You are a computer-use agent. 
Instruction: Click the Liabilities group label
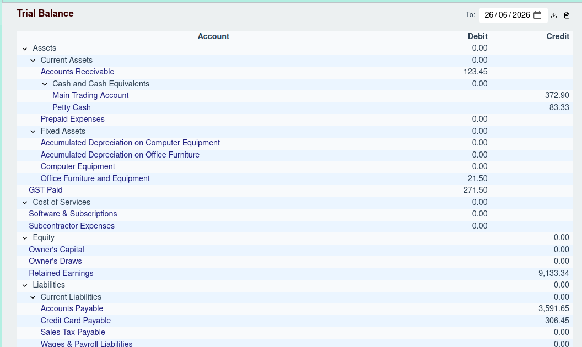pos(48,285)
